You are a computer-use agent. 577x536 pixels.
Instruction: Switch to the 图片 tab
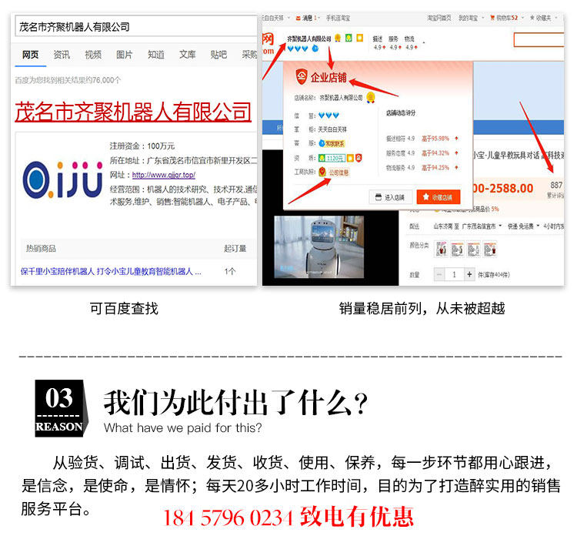point(125,55)
